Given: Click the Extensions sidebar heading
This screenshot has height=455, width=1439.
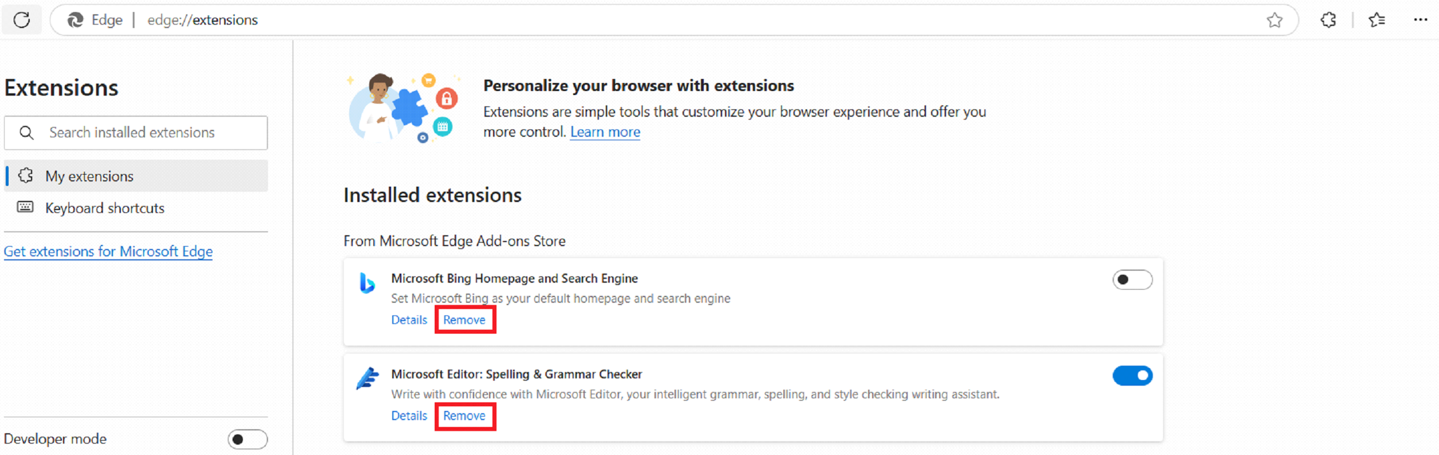Looking at the screenshot, I should point(61,88).
